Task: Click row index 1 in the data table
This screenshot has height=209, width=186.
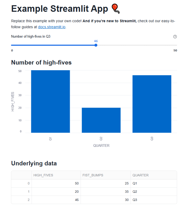Action: [28, 191]
